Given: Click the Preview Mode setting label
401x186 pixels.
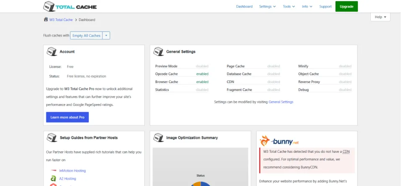Looking at the screenshot, I should (166, 66).
